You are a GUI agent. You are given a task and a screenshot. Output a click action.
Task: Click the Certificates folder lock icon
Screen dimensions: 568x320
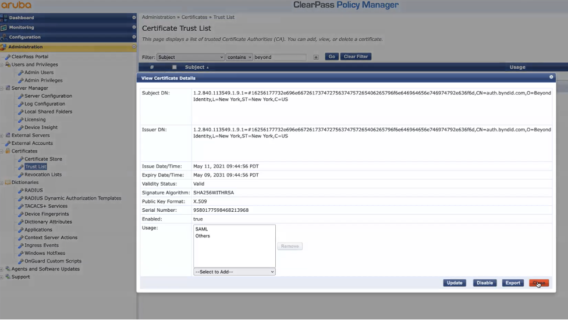tap(8, 151)
